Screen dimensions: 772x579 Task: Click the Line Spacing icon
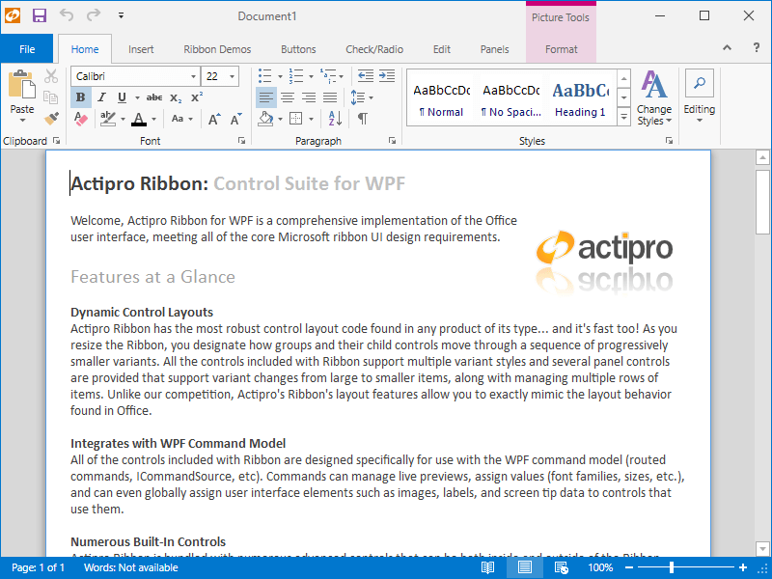tap(357, 97)
